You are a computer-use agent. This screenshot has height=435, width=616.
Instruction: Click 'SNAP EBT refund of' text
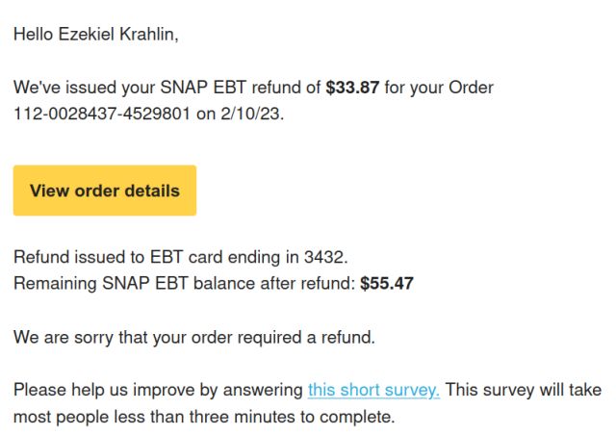241,88
